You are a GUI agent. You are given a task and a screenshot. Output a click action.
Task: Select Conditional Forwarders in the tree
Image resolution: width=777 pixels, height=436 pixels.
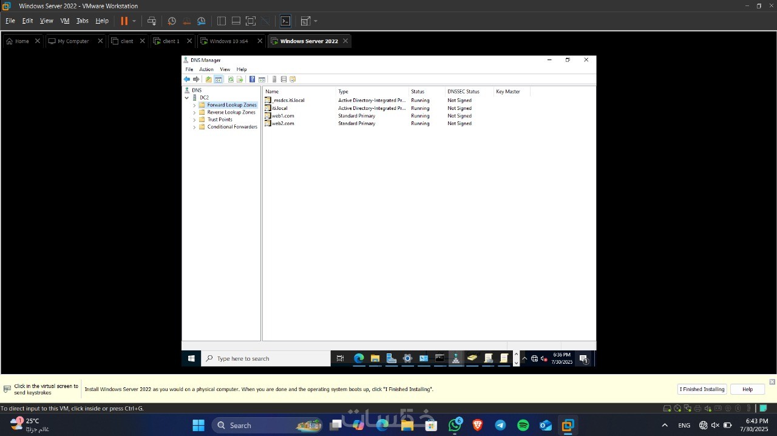tap(232, 127)
